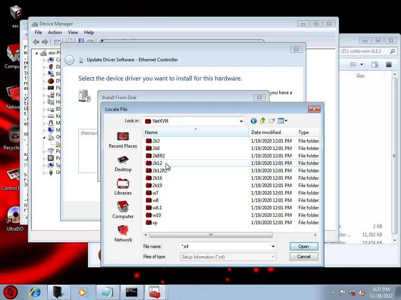Screen dimensions: 401x300
Task: Click the Open button
Action: (304, 246)
